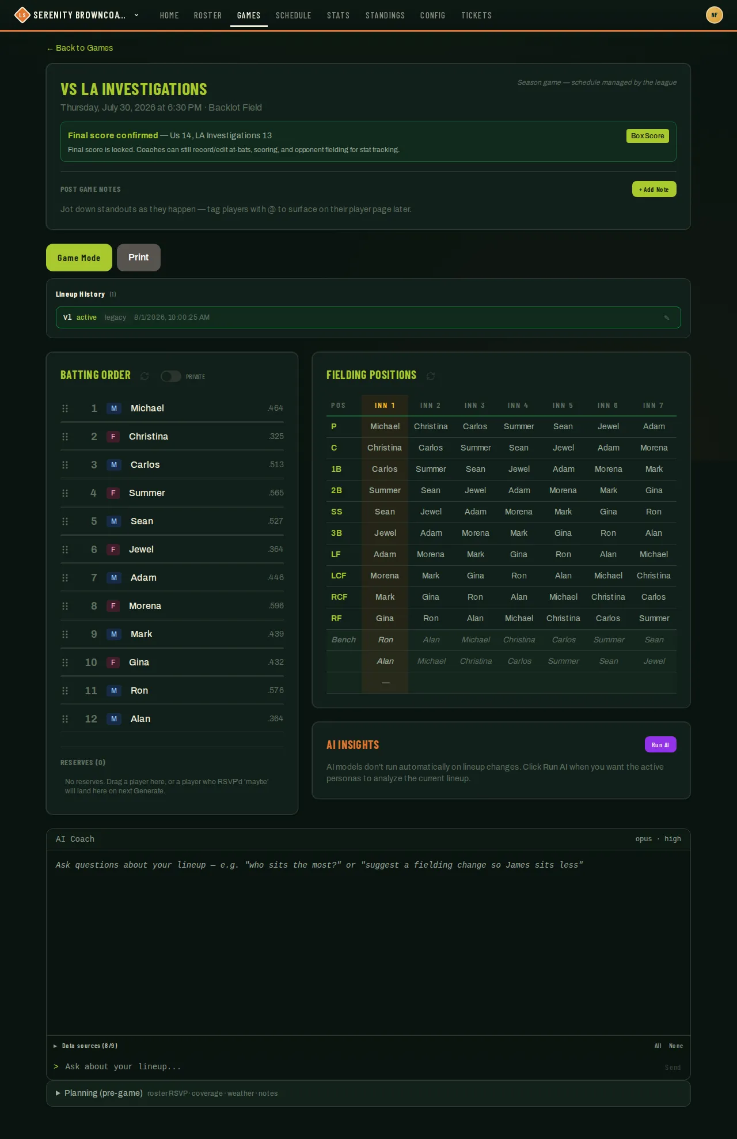The width and height of the screenshot is (737, 1139).
Task: Click the drag handle next to Mark
Action: click(65, 634)
